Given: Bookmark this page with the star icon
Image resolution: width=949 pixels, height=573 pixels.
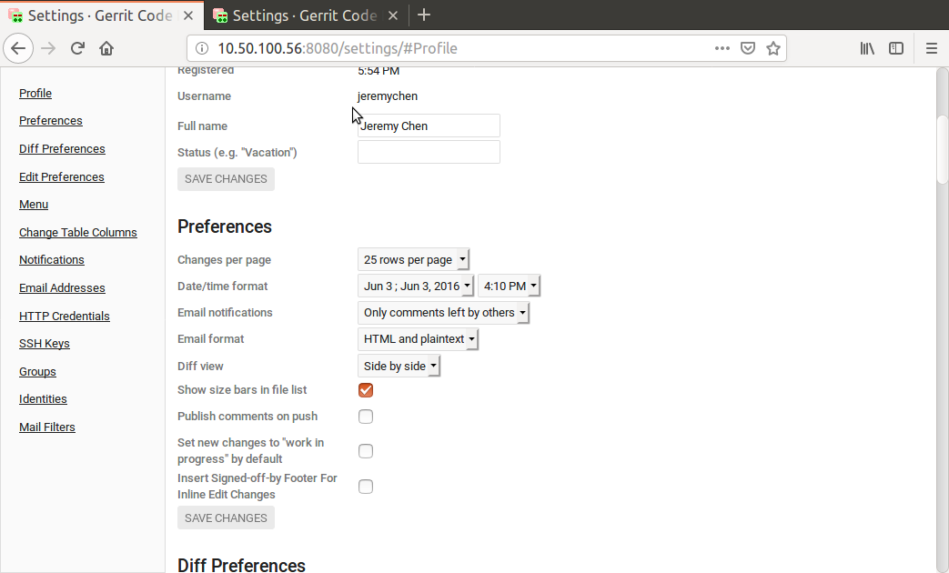Looking at the screenshot, I should coord(773,48).
